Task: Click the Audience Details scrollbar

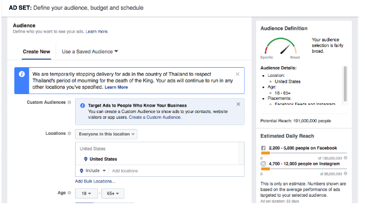Action: click(345, 84)
